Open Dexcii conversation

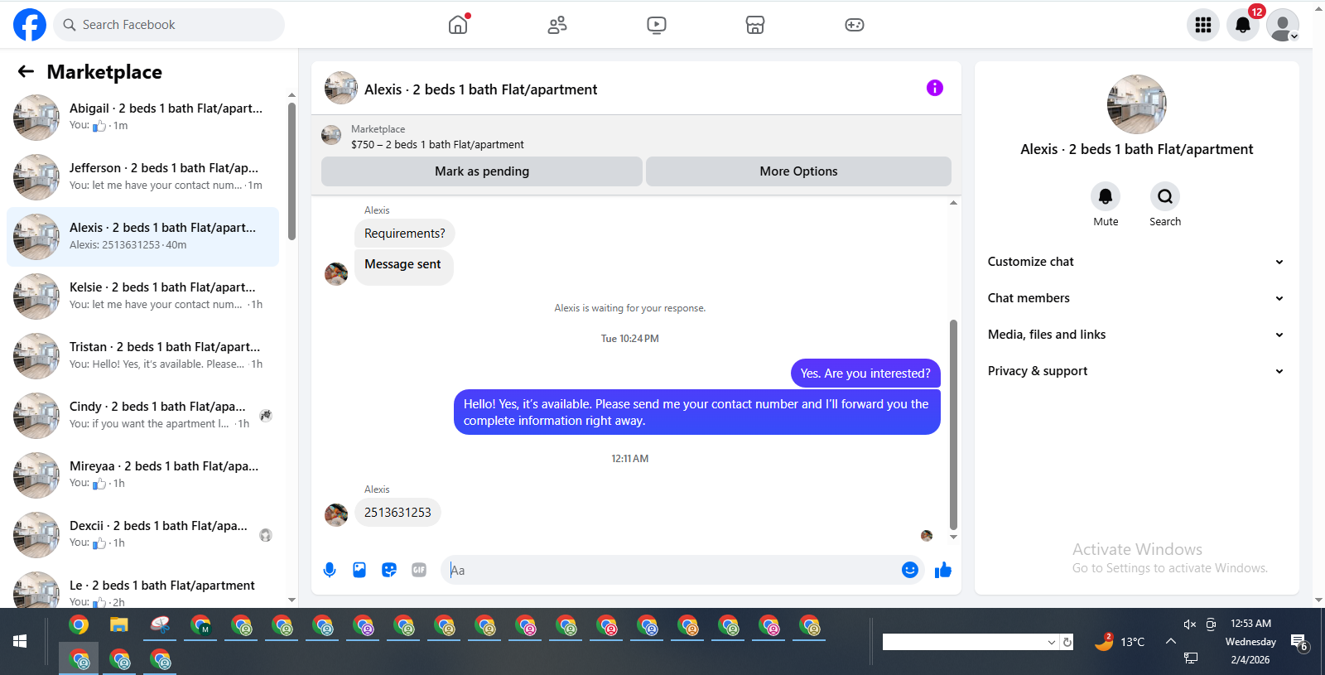pyautogui.click(x=142, y=535)
